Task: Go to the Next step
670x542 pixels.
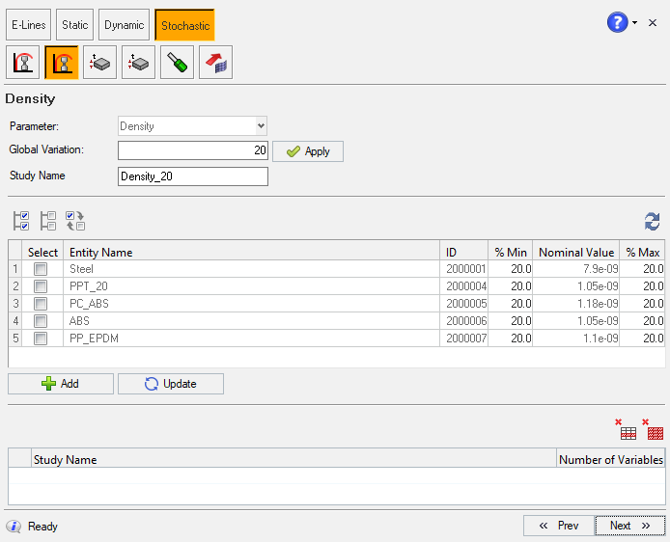Action: point(629,526)
